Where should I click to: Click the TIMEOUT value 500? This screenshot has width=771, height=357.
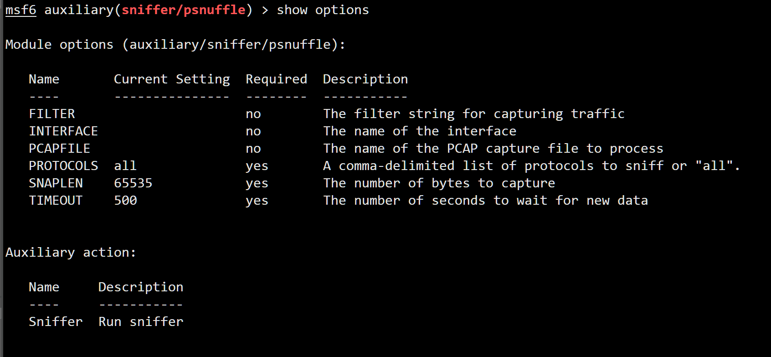[x=125, y=201]
